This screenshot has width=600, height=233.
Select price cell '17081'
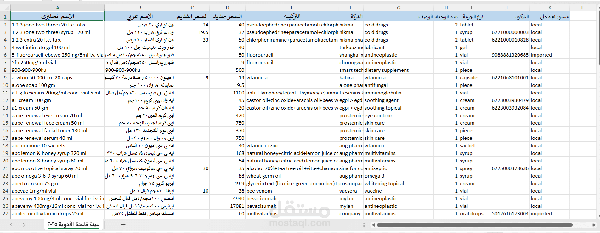tap(228, 206)
